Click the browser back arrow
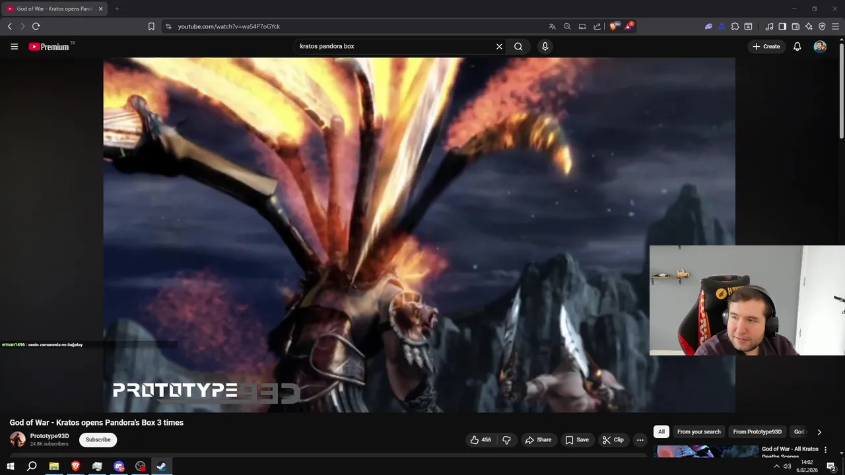845x475 pixels. (x=9, y=26)
